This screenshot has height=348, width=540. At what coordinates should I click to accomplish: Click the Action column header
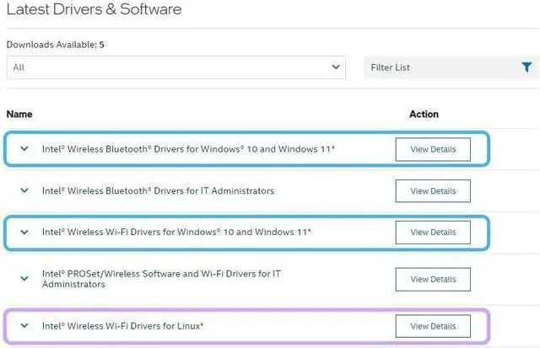424,114
